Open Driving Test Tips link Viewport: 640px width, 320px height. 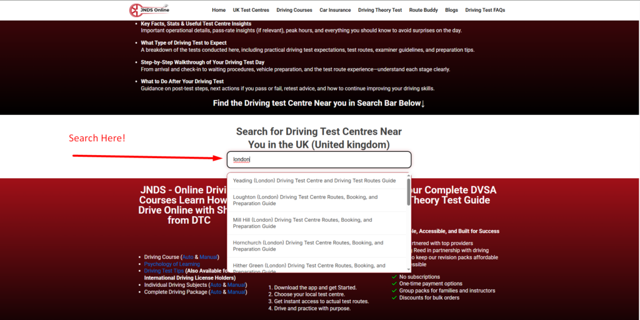164,271
